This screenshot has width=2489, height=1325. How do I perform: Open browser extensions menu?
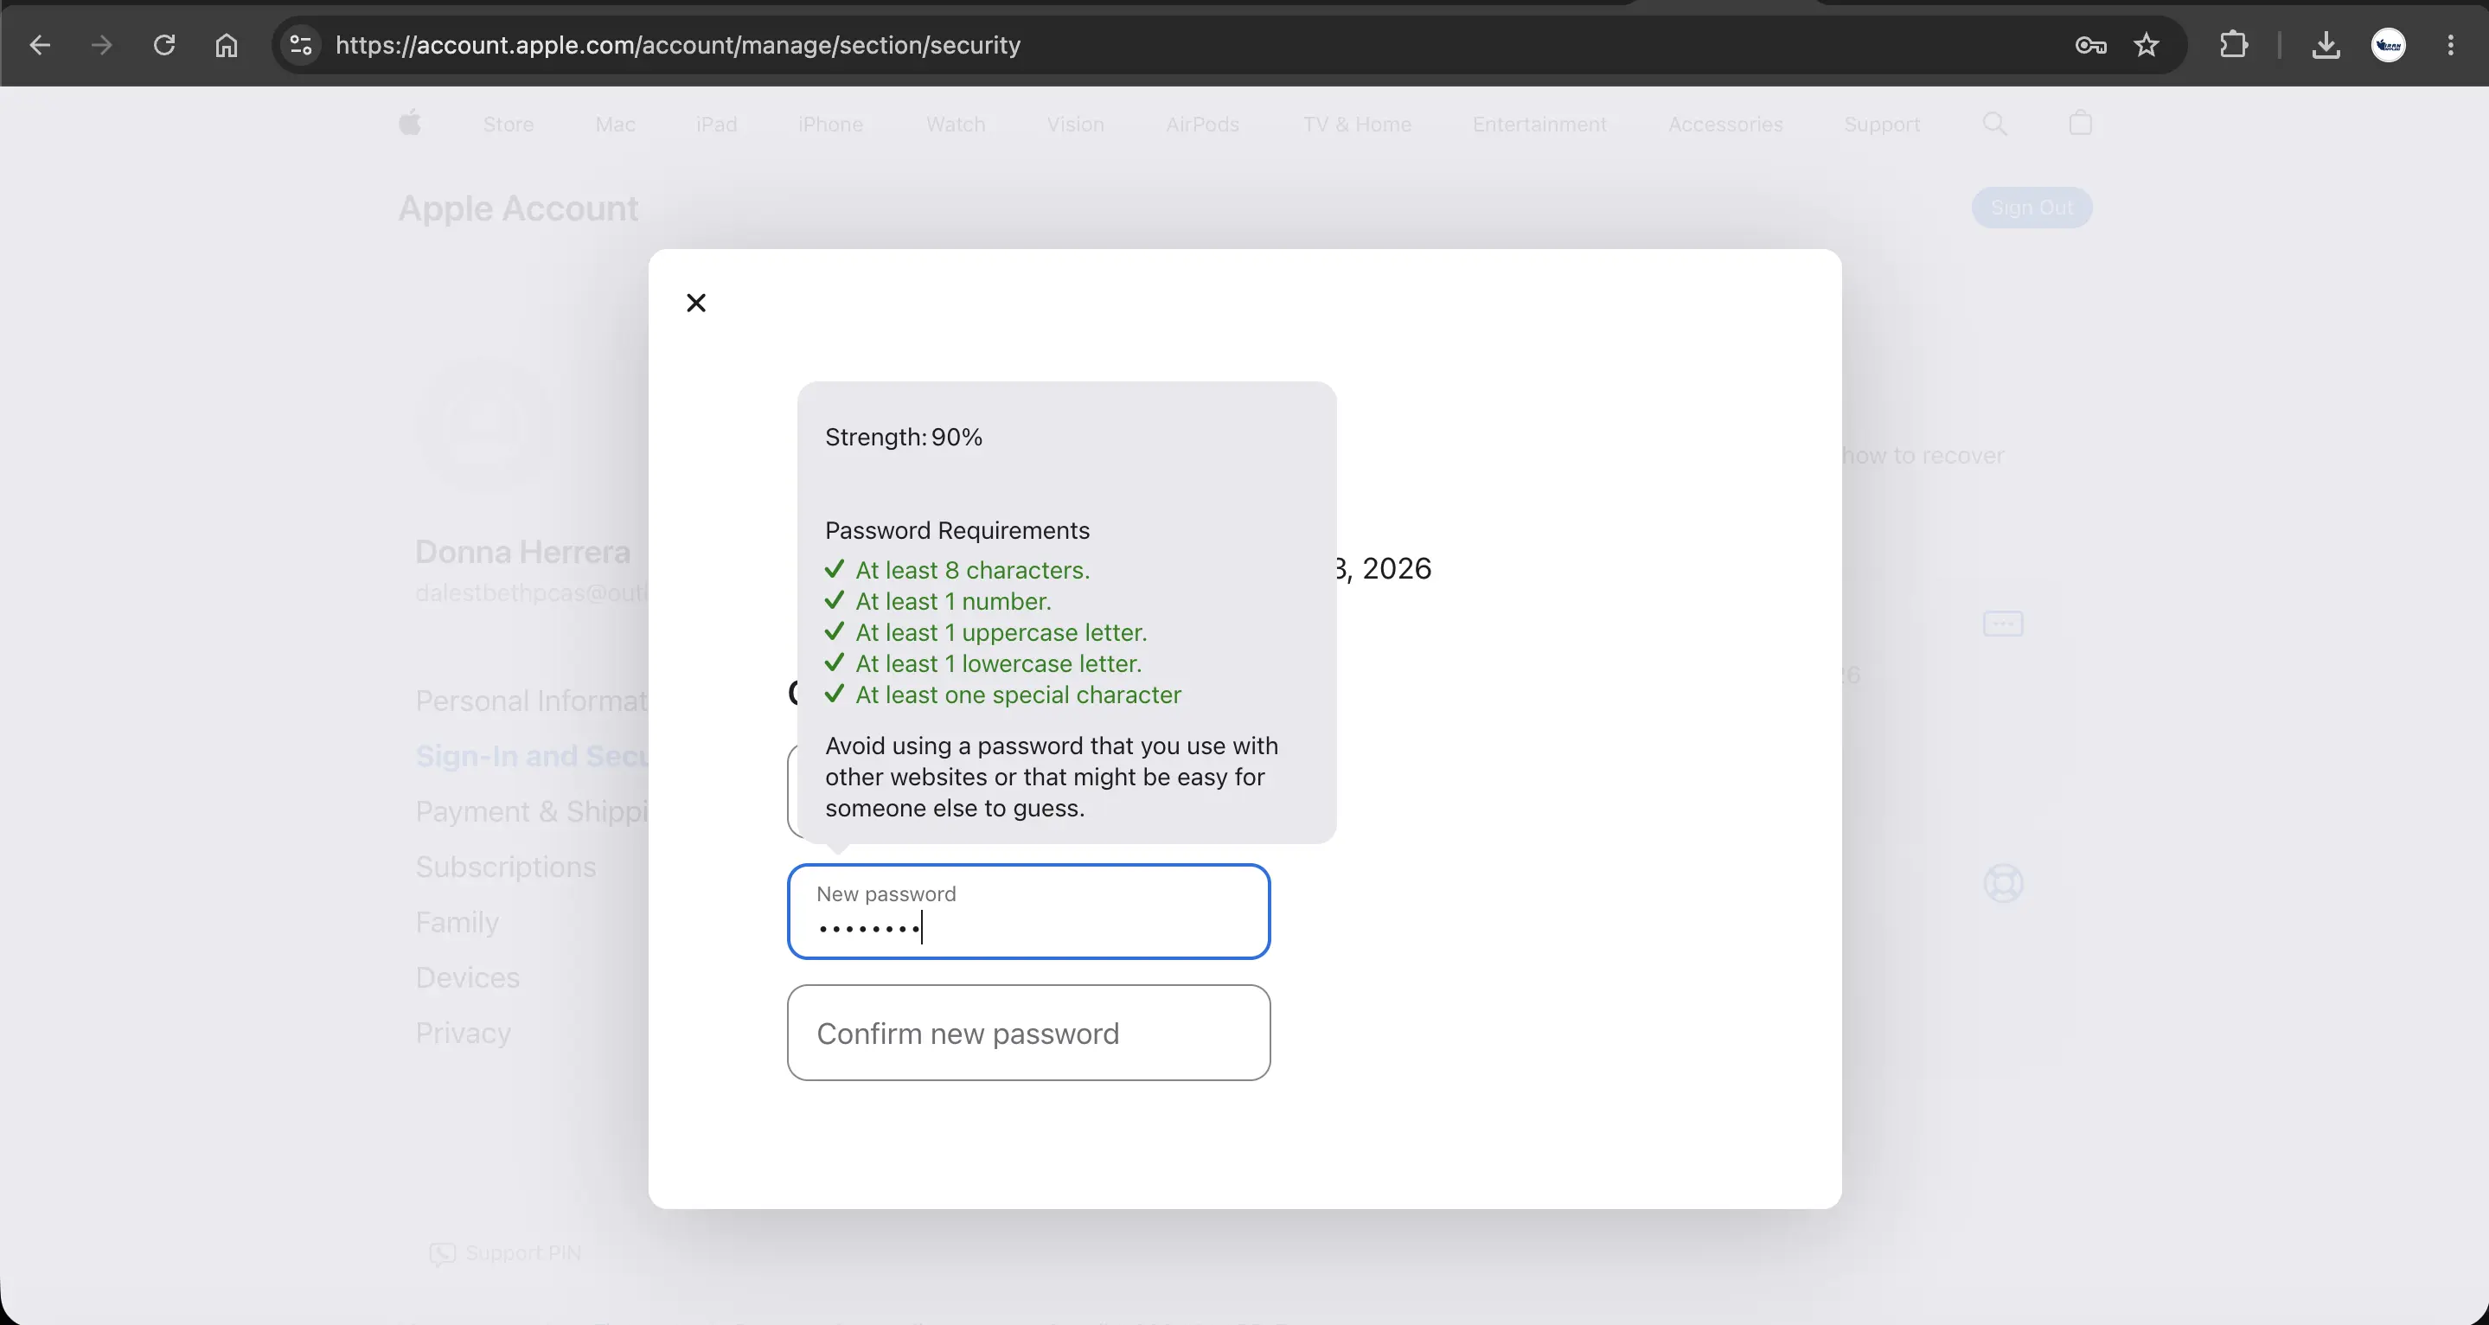tap(2233, 44)
